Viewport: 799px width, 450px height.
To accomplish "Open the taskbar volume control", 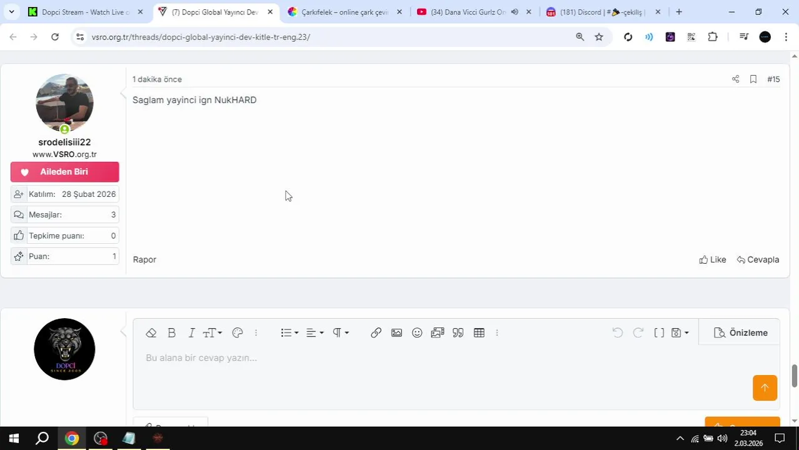I will [x=722, y=438].
